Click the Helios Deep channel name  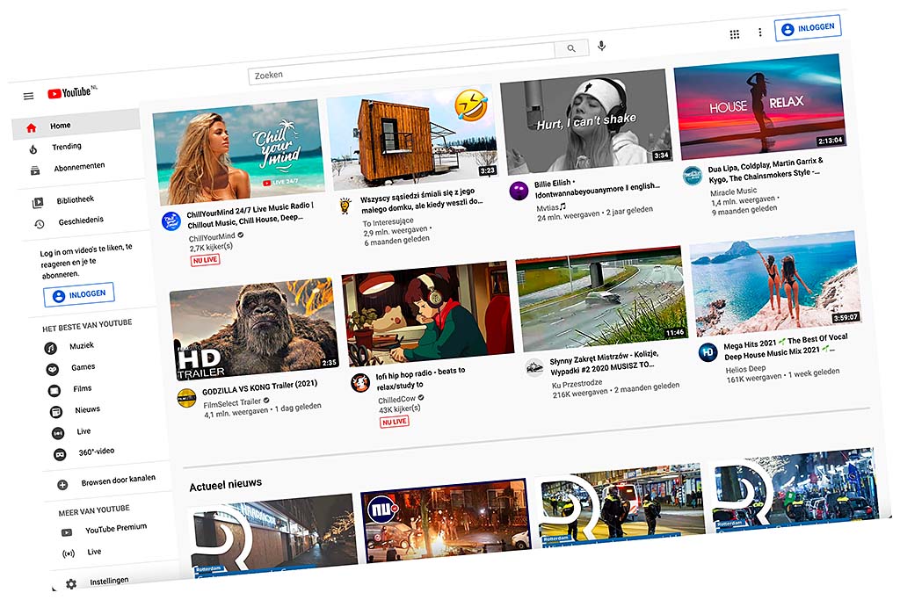[x=745, y=370]
